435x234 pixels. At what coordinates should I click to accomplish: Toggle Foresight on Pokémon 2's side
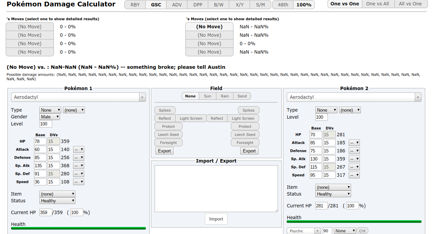pyautogui.click(x=245, y=143)
